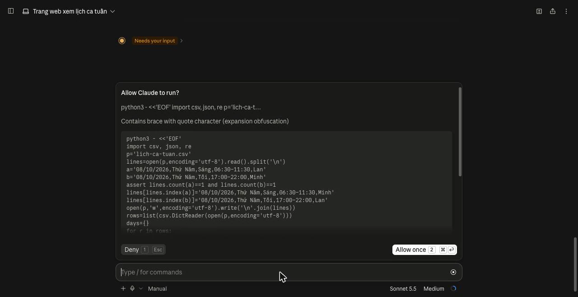
Task: Click code line 'import csv, json, re'
Action: point(159,146)
